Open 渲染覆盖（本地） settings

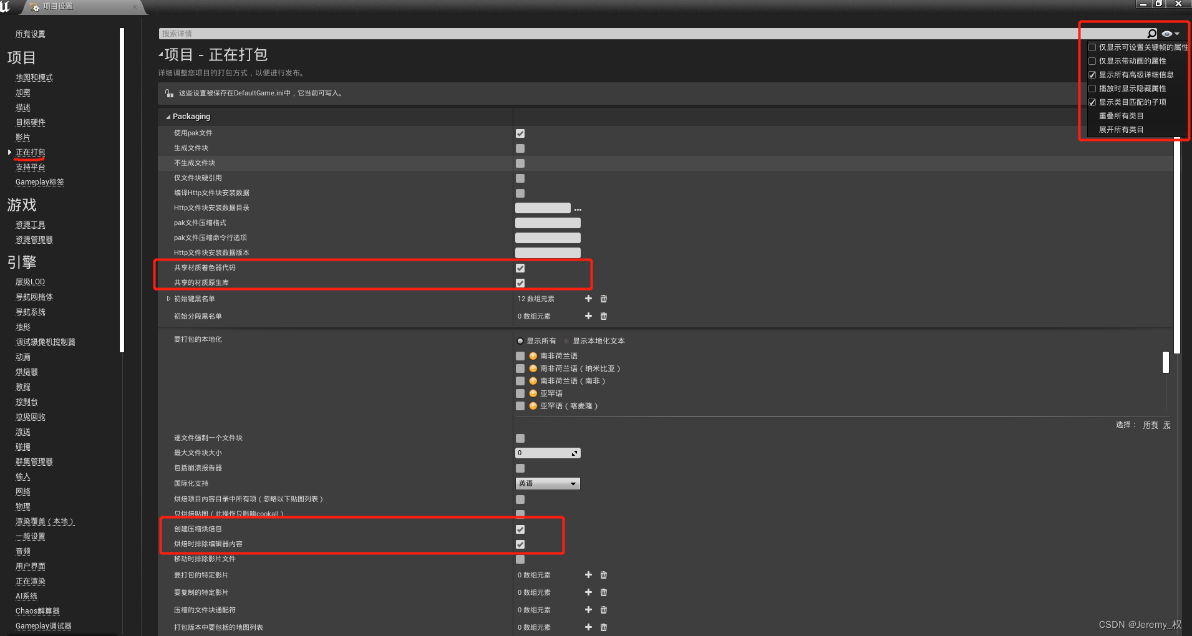45,521
